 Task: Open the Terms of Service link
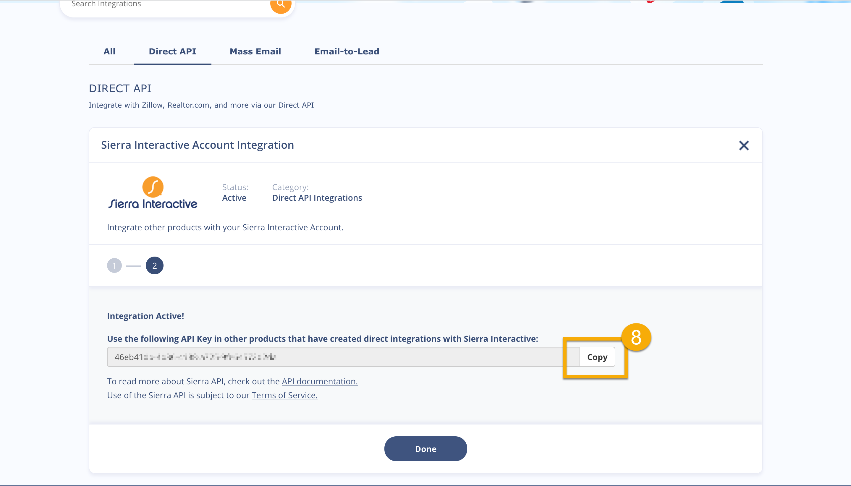(284, 395)
